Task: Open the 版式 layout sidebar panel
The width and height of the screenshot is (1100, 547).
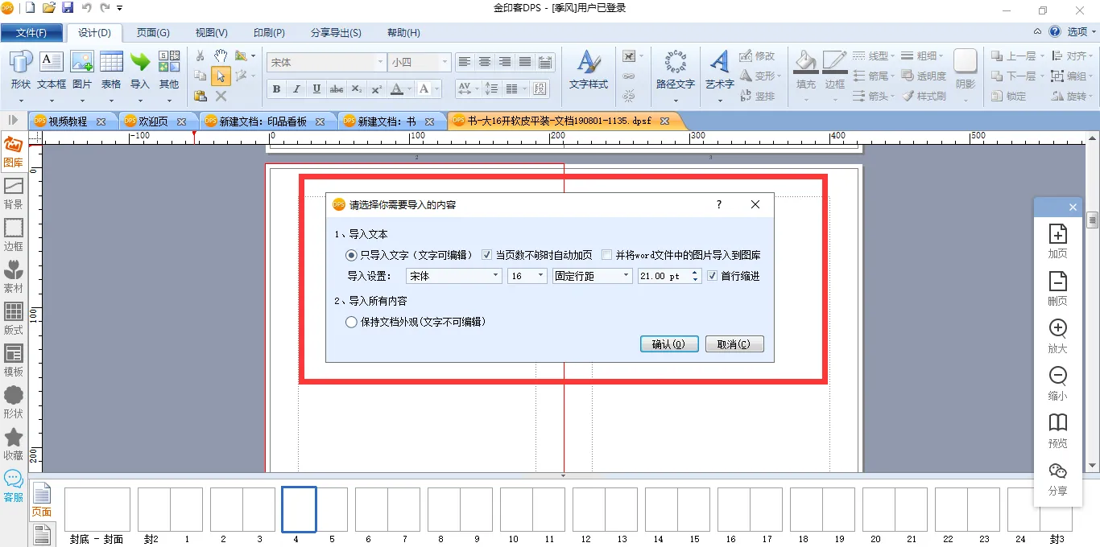Action: (x=14, y=319)
